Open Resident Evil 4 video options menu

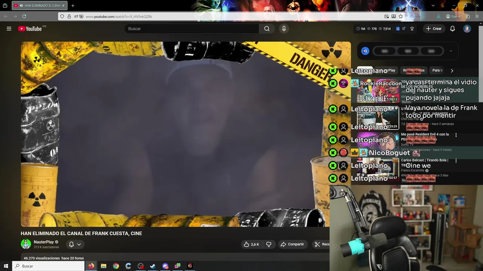pos(456,135)
